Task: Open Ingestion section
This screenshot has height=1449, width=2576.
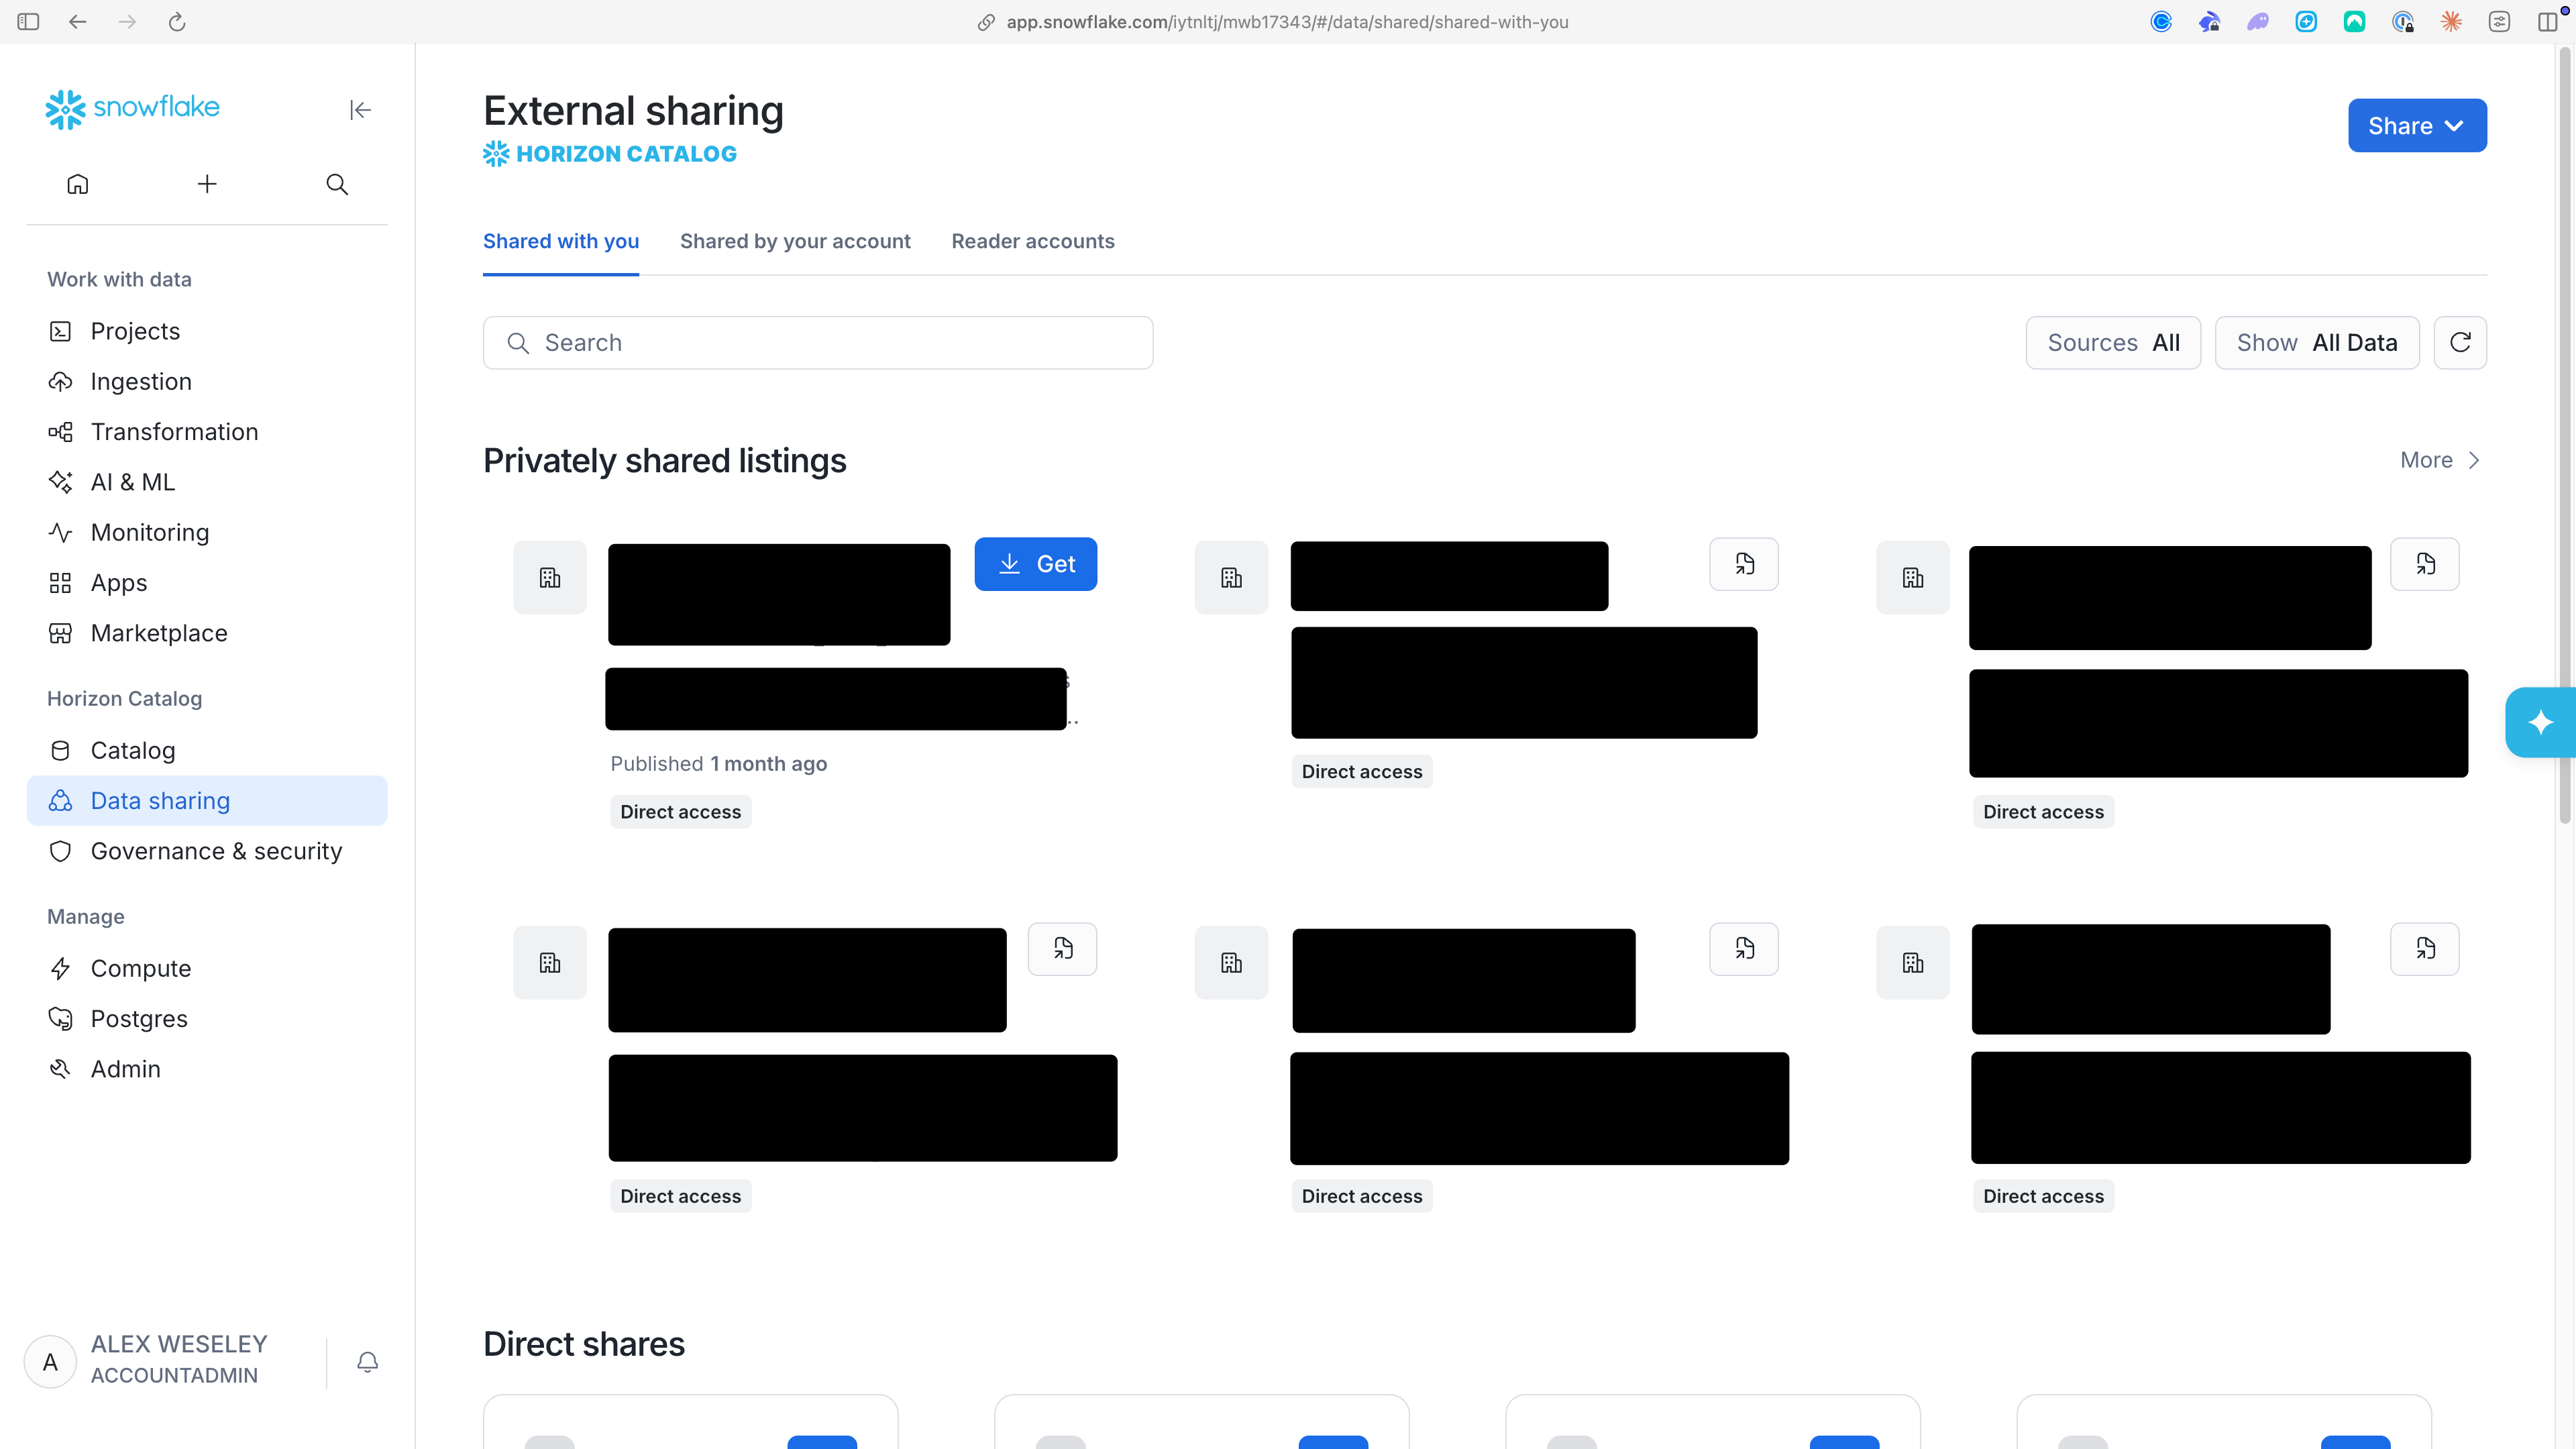Action: (x=207, y=381)
